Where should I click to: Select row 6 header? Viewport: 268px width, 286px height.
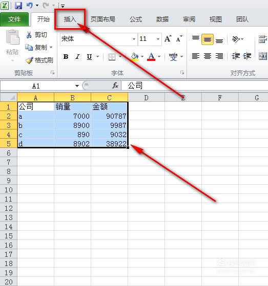tap(9, 153)
